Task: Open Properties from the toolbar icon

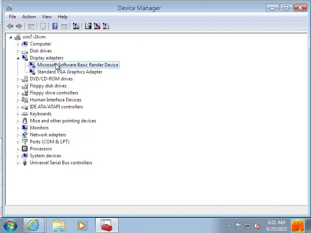Action: pyautogui.click(x=43, y=26)
